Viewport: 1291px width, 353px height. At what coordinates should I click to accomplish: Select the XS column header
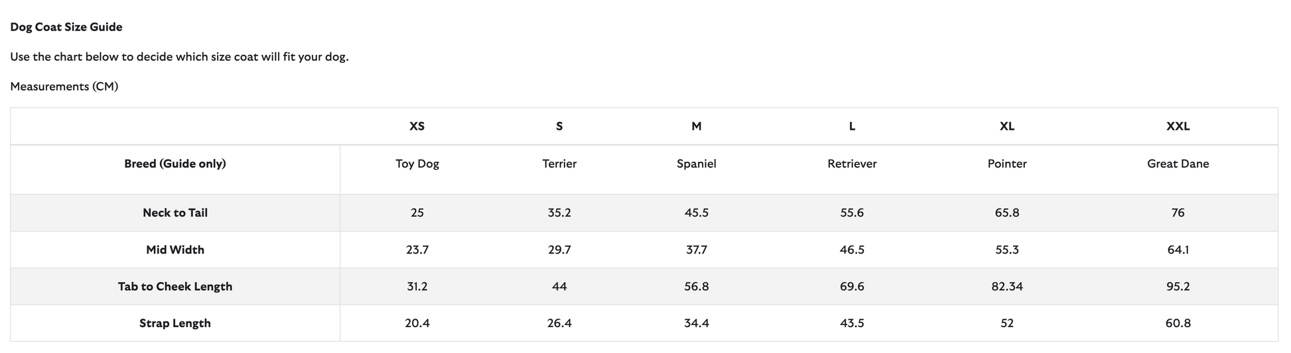point(417,126)
